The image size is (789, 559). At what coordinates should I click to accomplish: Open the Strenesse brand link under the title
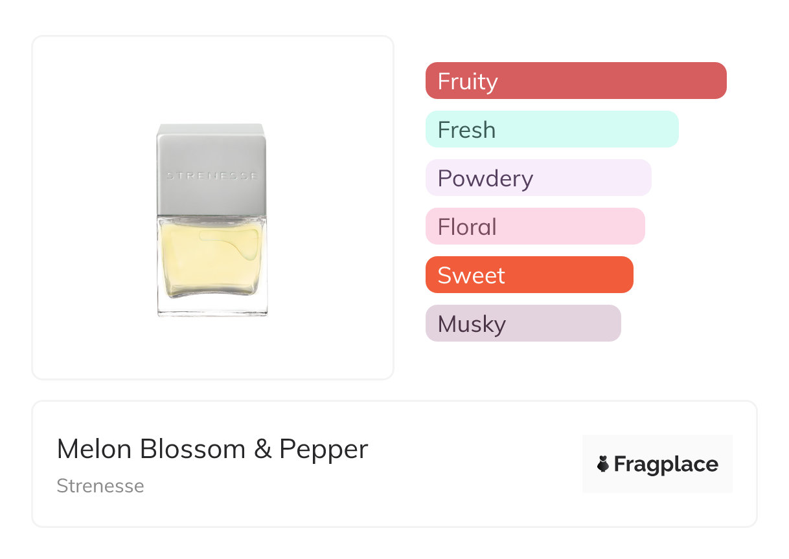100,486
